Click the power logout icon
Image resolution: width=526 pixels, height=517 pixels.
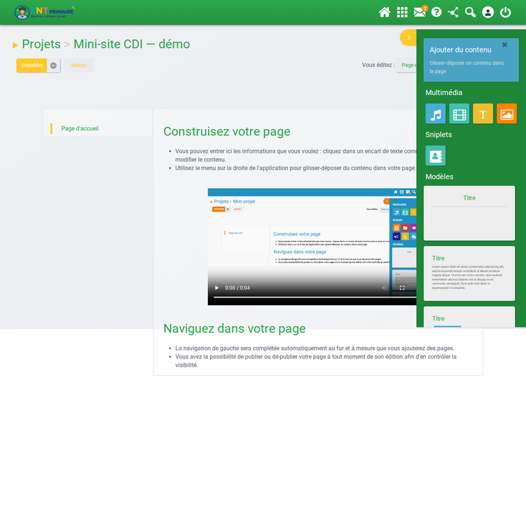tap(505, 12)
